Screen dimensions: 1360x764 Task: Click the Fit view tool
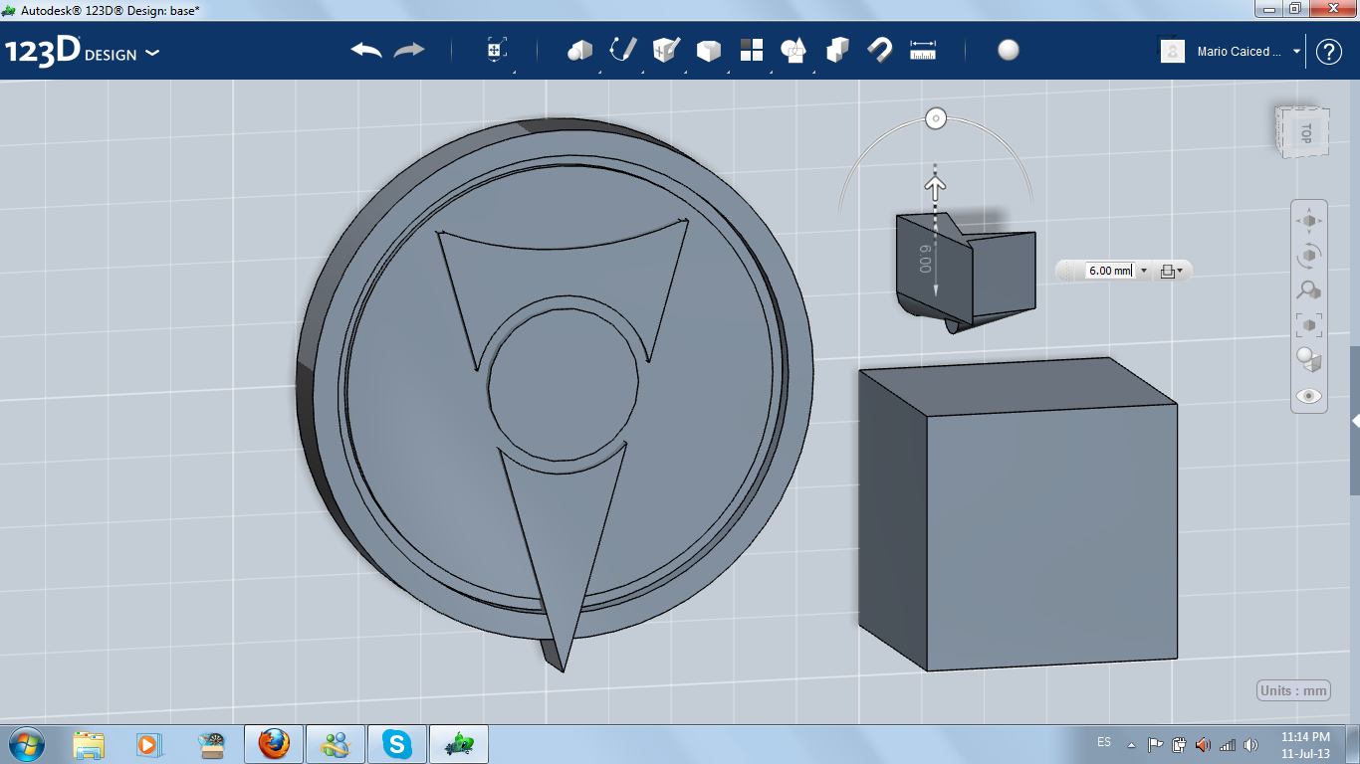1309,324
